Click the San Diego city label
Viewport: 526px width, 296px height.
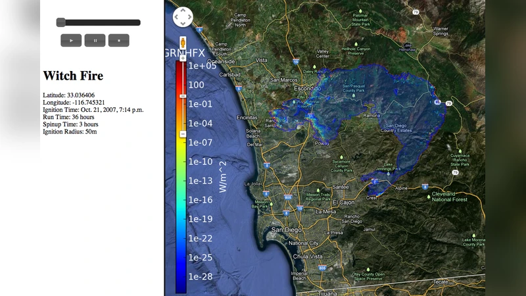click(287, 230)
